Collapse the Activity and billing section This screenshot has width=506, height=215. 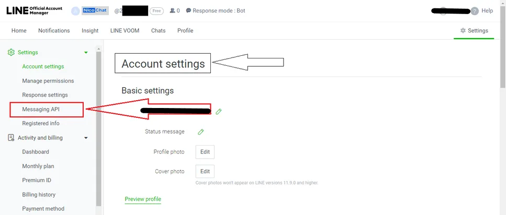point(86,138)
